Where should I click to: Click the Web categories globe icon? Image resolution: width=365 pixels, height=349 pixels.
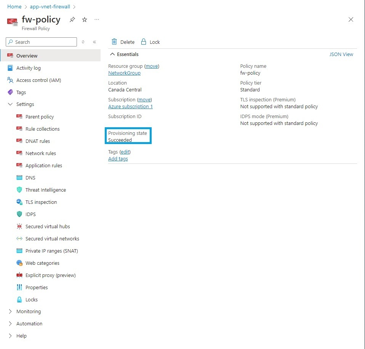[19, 263]
